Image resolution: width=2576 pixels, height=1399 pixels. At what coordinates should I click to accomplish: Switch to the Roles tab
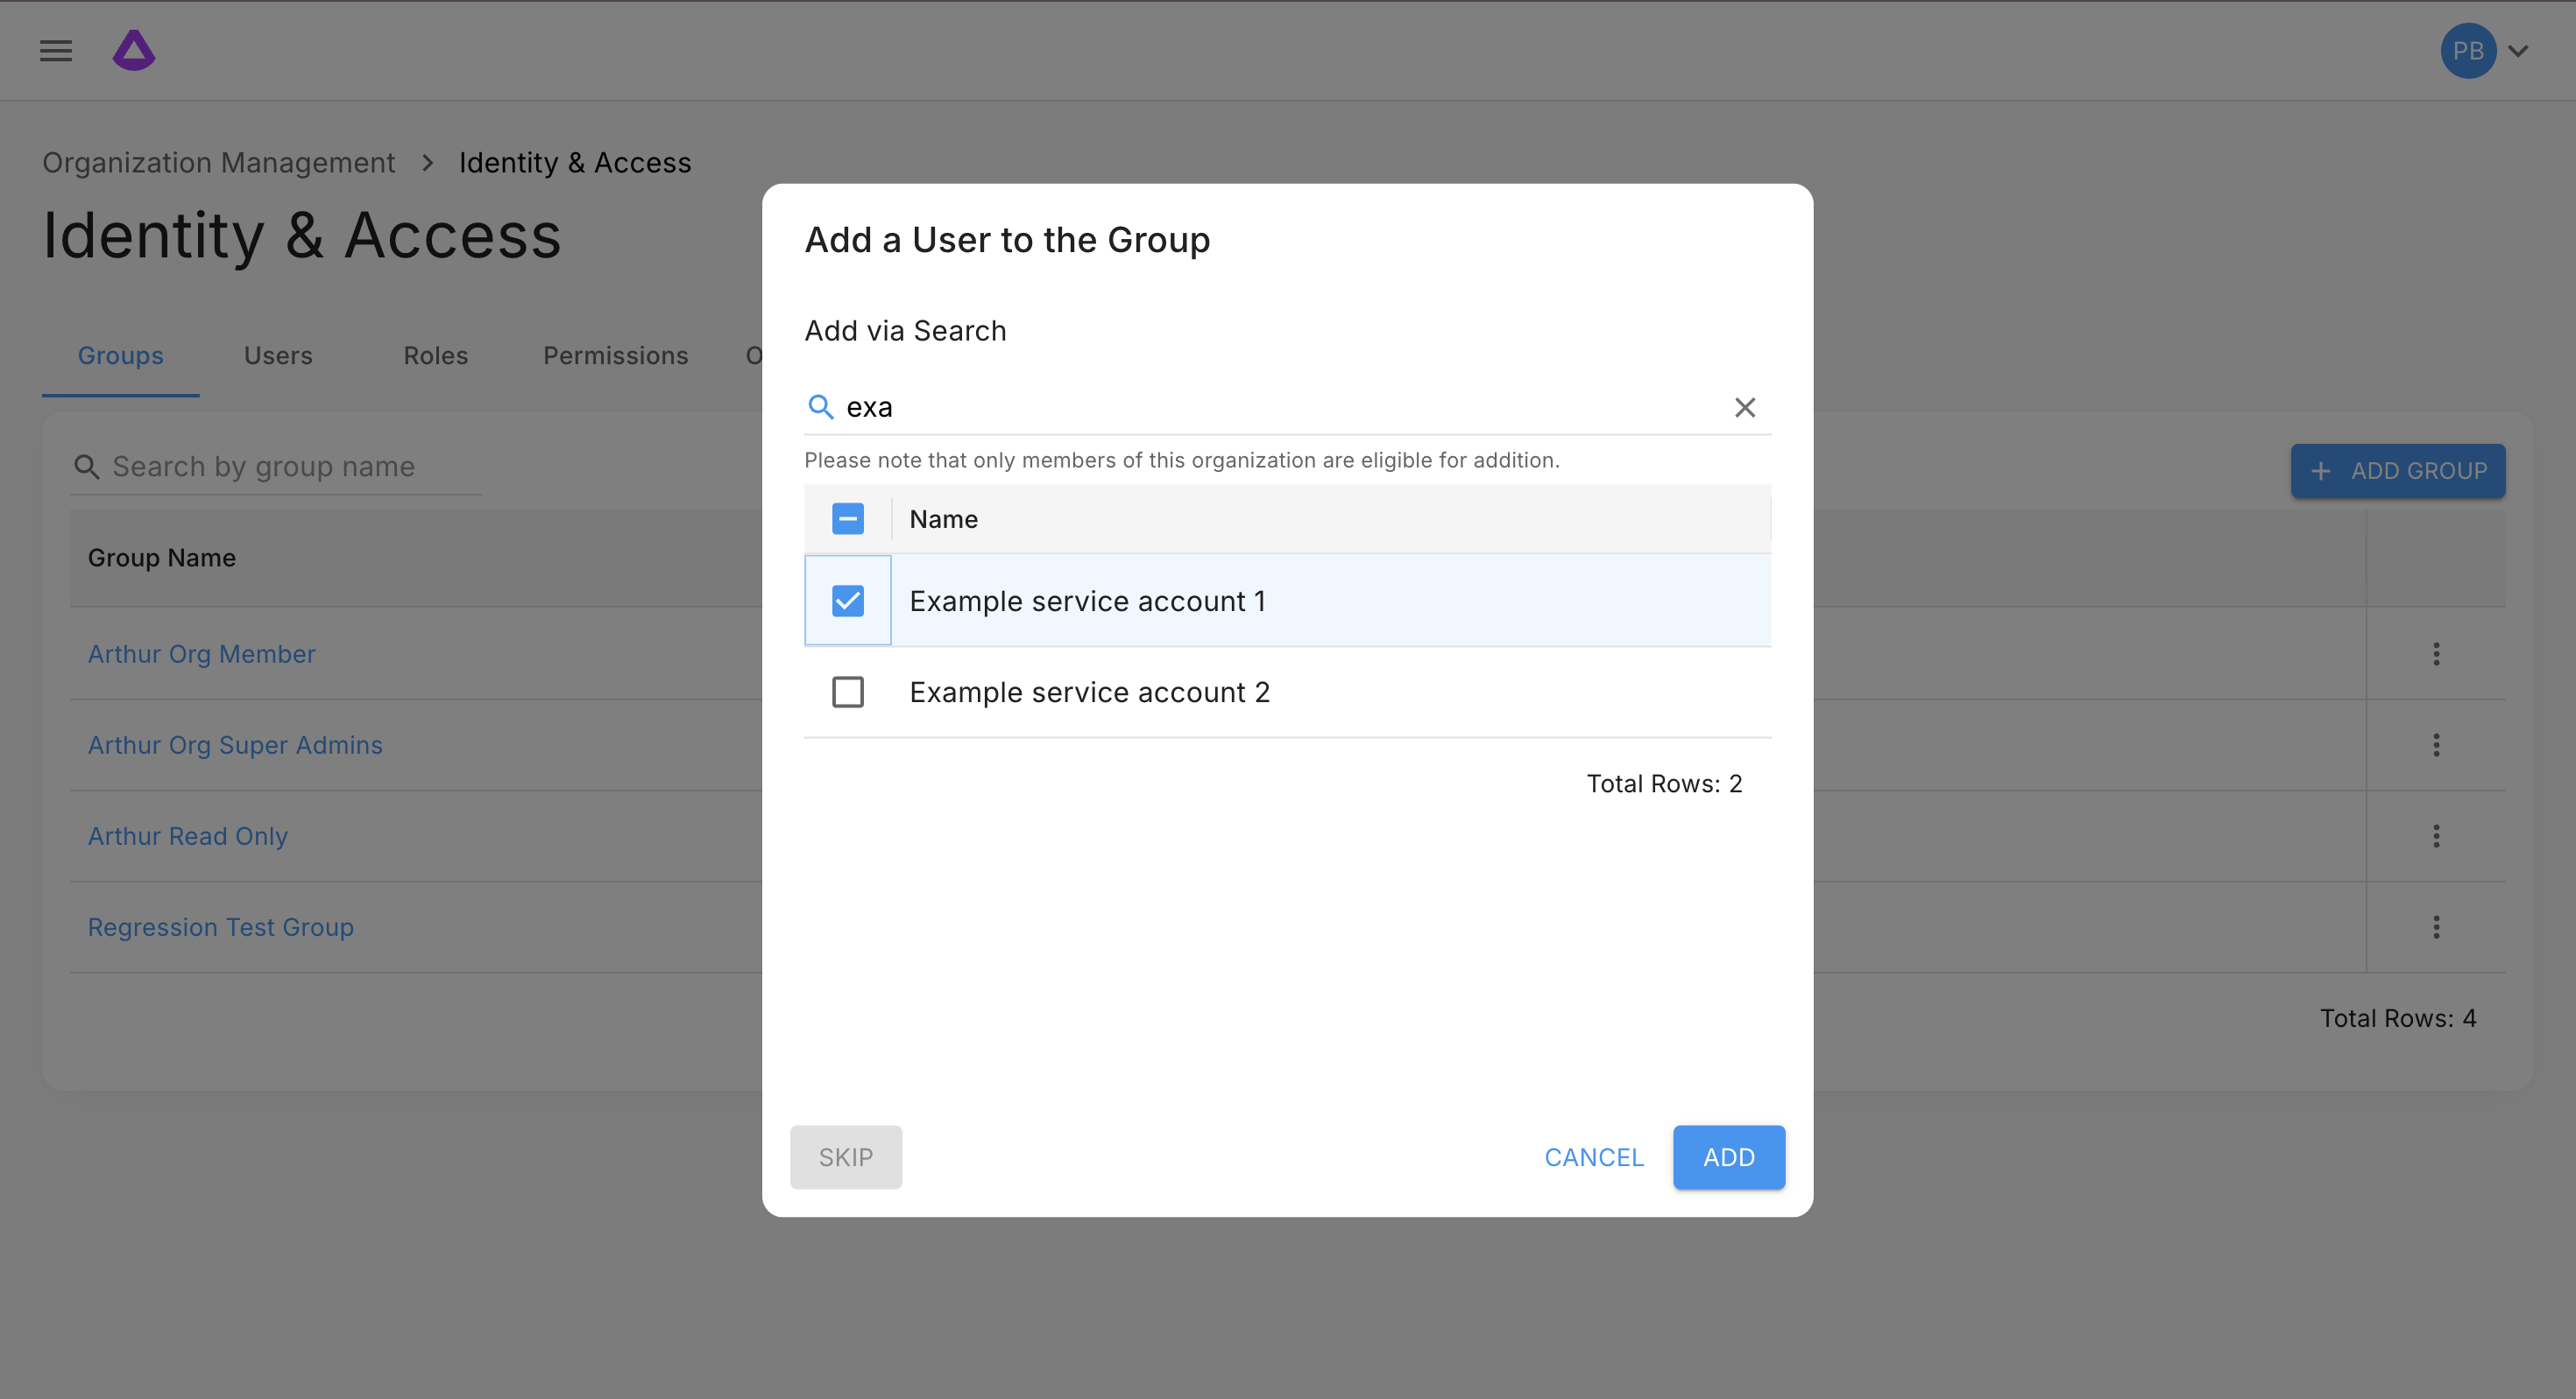[435, 355]
